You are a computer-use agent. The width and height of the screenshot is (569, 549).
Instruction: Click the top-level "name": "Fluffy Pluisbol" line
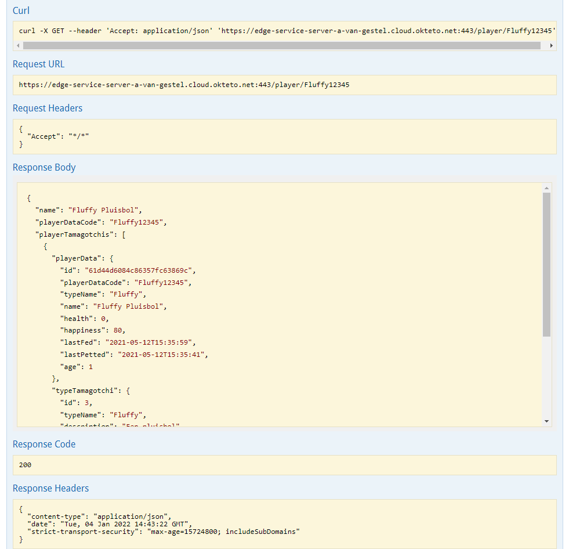click(89, 210)
